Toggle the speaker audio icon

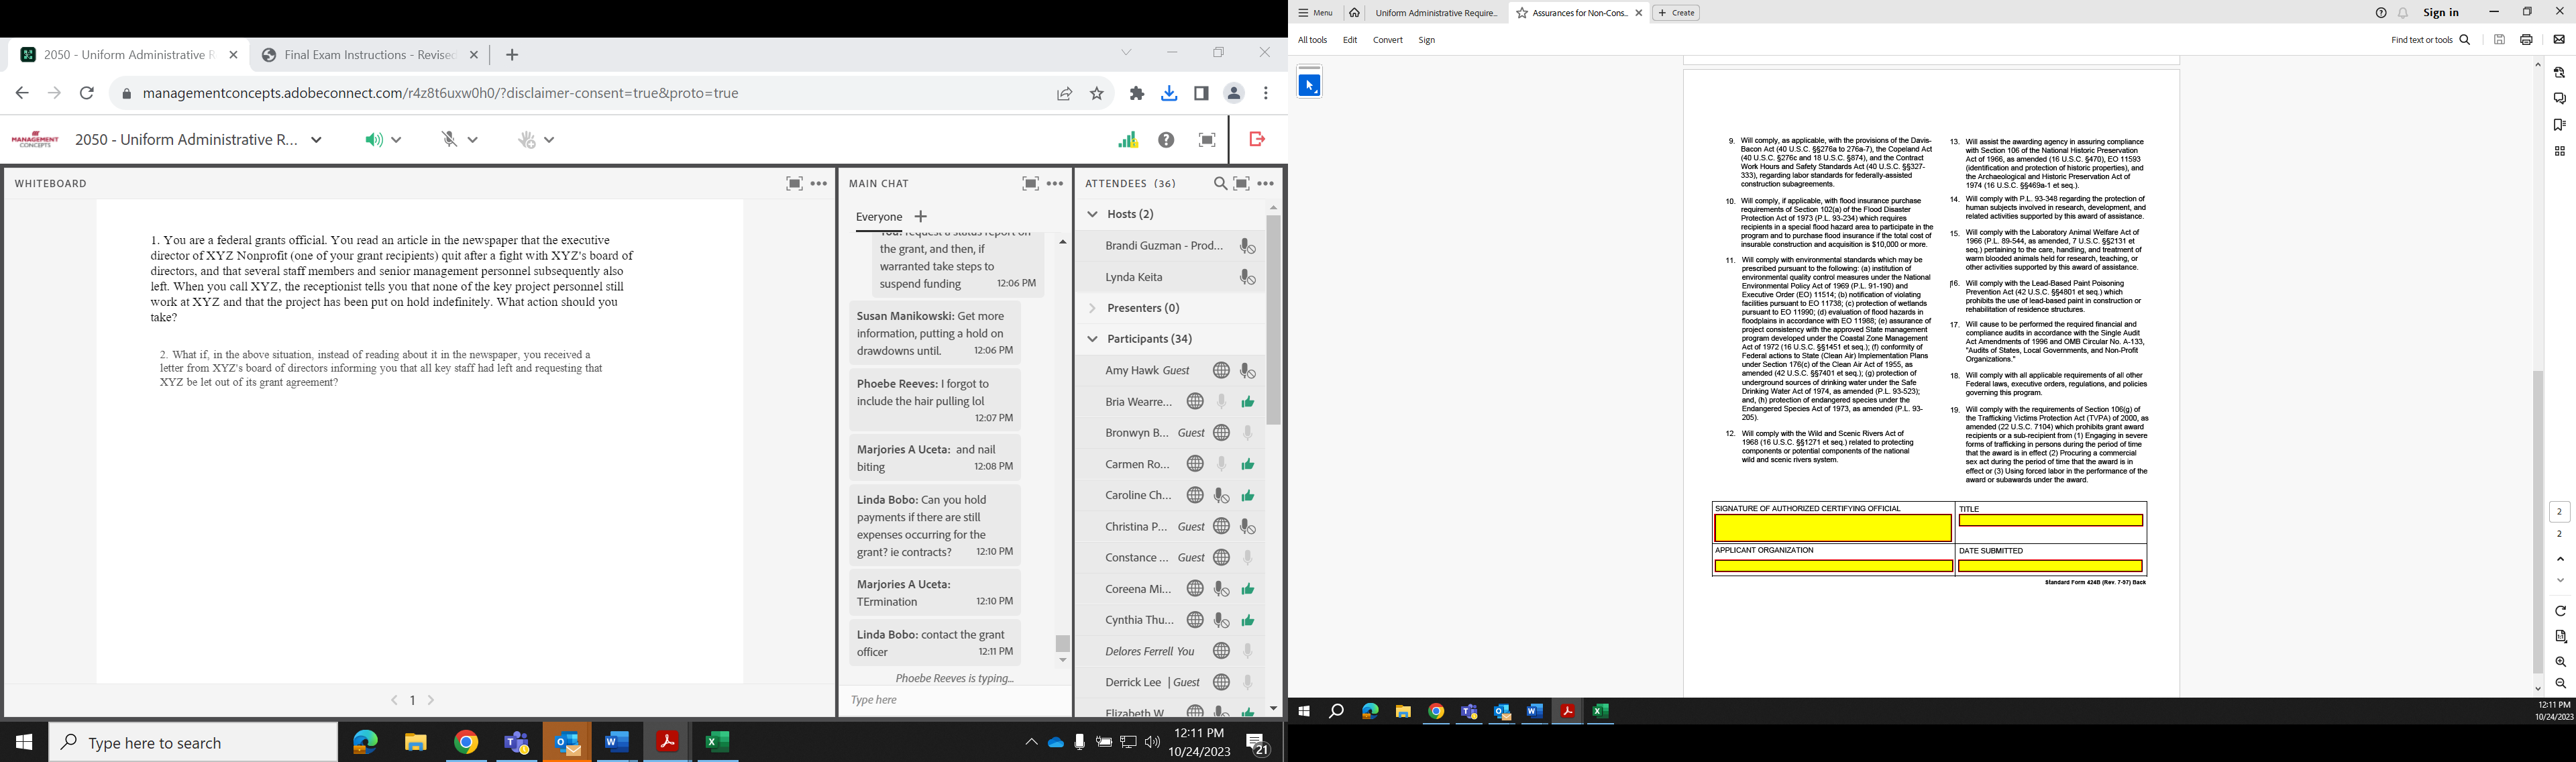(x=373, y=140)
